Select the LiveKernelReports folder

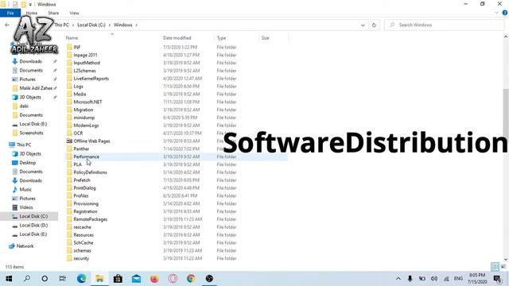point(91,78)
